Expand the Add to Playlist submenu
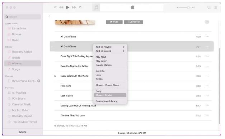Image resolution: width=225 pixels, height=139 pixels. pos(110,47)
